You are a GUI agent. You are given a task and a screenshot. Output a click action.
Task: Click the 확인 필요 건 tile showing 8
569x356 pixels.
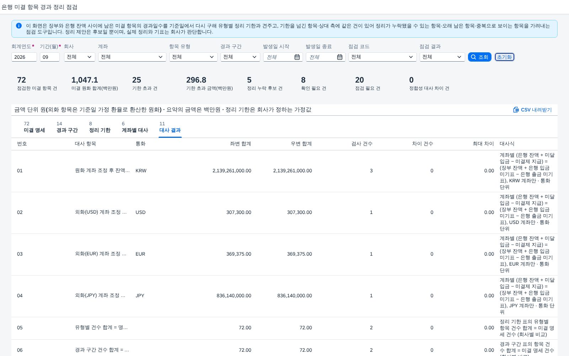[313, 84]
